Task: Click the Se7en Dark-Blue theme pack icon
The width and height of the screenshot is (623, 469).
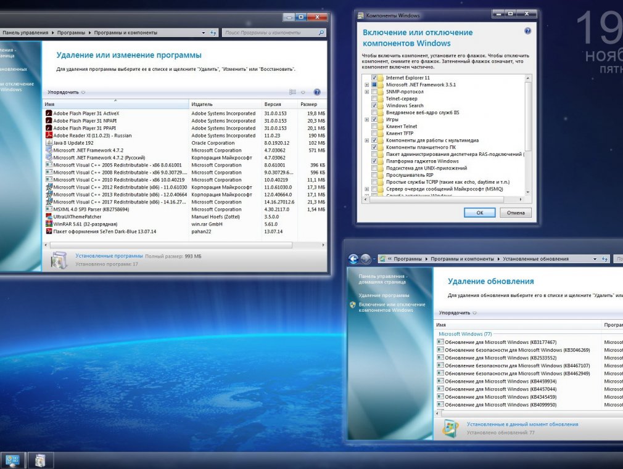Action: pyautogui.click(x=49, y=232)
